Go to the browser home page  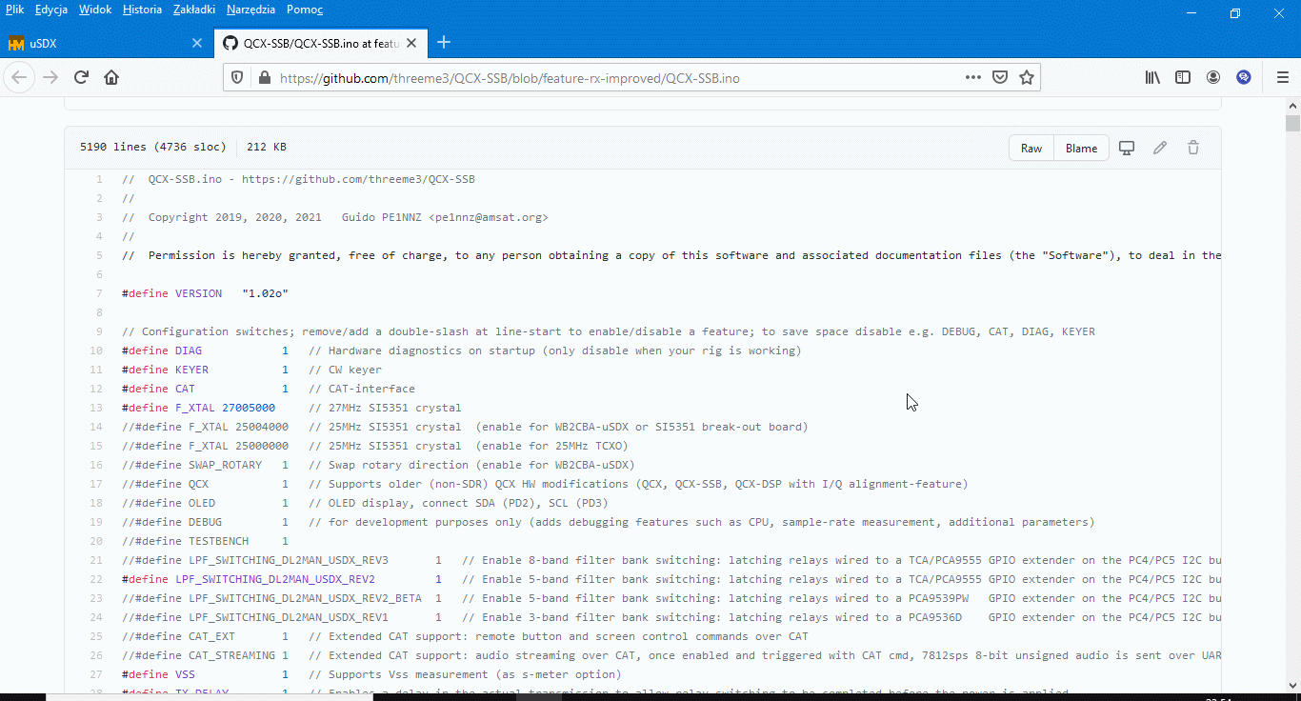pos(111,78)
